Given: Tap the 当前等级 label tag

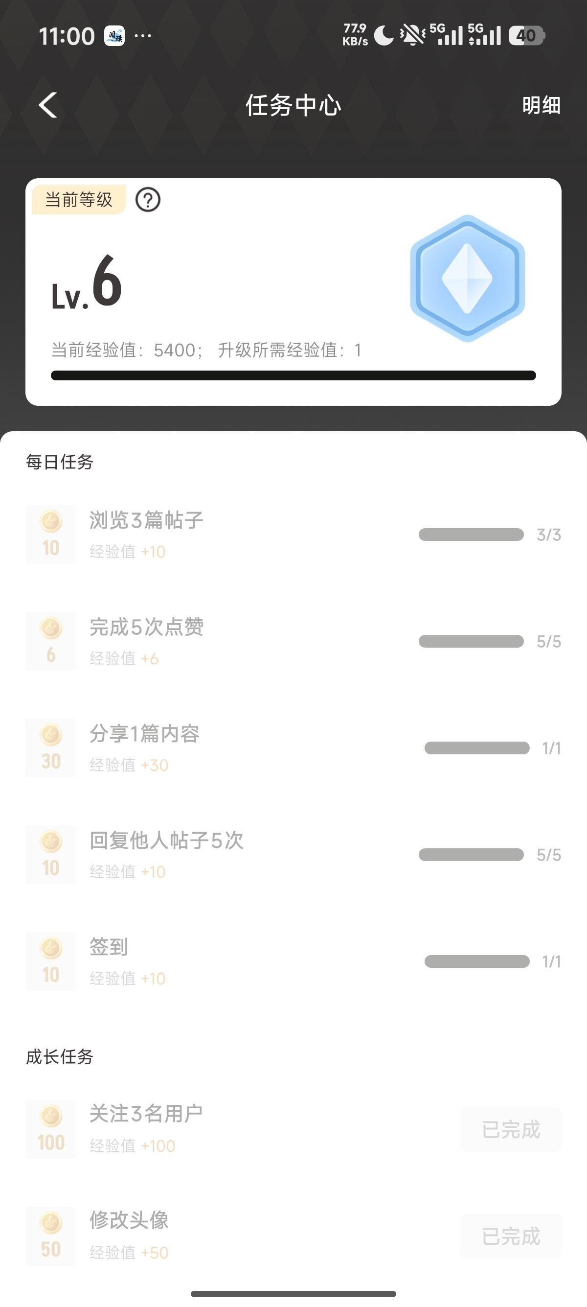Looking at the screenshot, I should point(79,200).
